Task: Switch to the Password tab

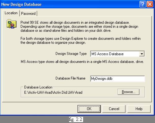Action: pyautogui.click(x=28, y=14)
